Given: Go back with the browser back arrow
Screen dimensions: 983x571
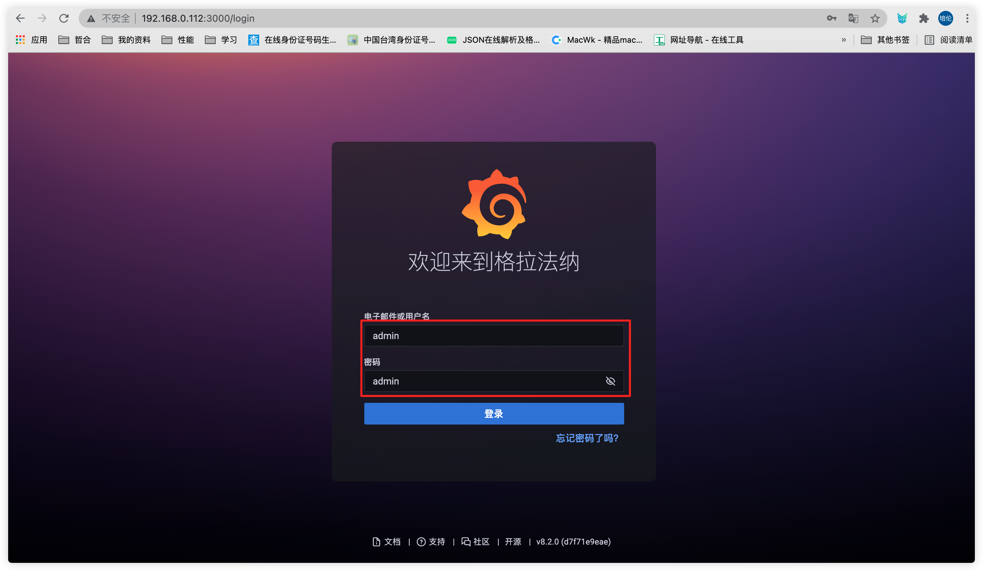Looking at the screenshot, I should coord(20,18).
